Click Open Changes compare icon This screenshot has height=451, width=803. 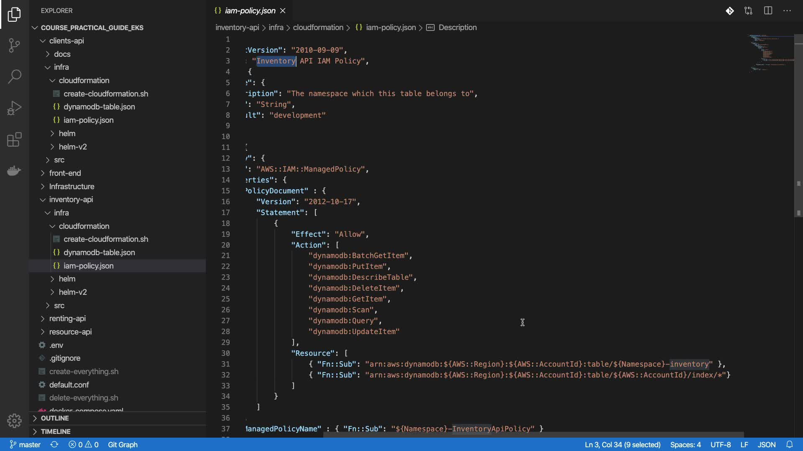click(748, 11)
